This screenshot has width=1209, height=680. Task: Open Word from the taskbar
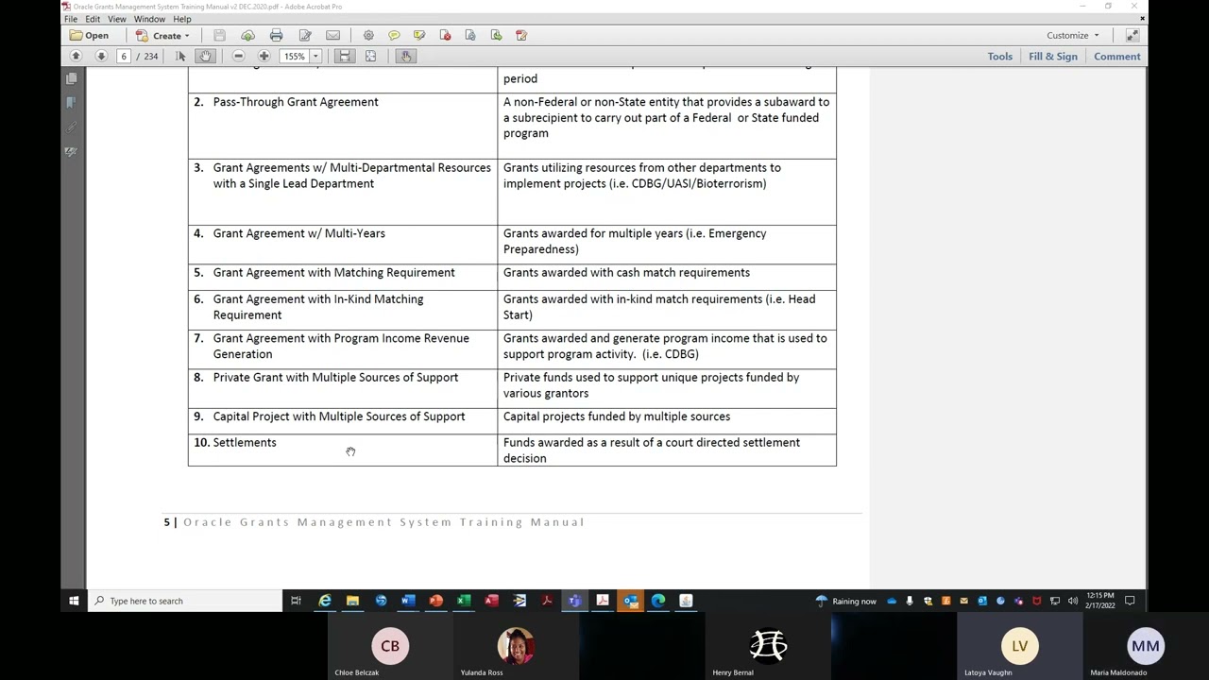tap(408, 601)
